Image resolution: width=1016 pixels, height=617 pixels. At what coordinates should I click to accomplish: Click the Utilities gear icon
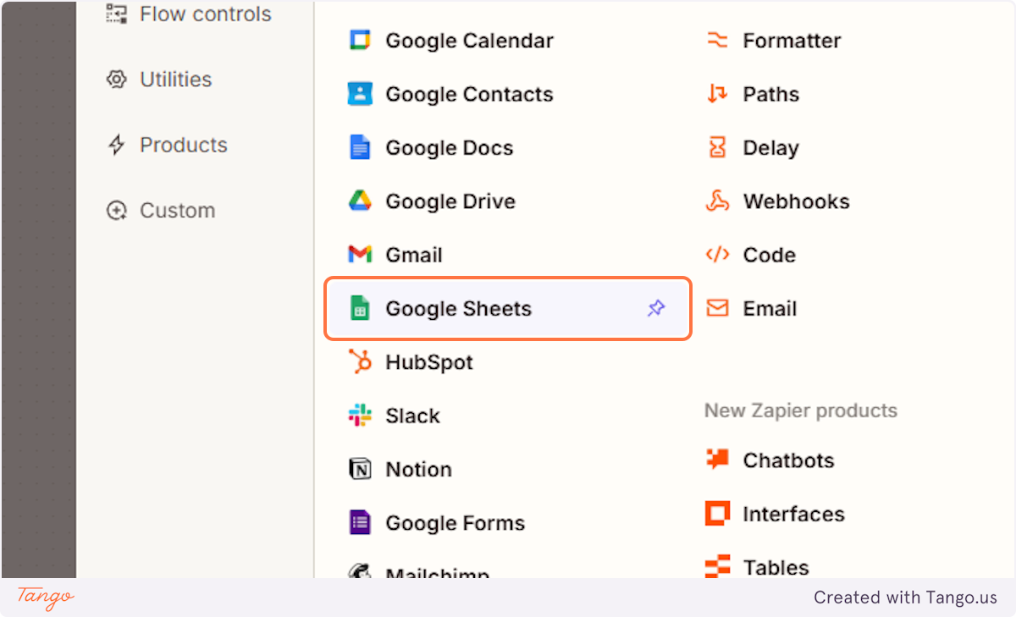coord(116,80)
